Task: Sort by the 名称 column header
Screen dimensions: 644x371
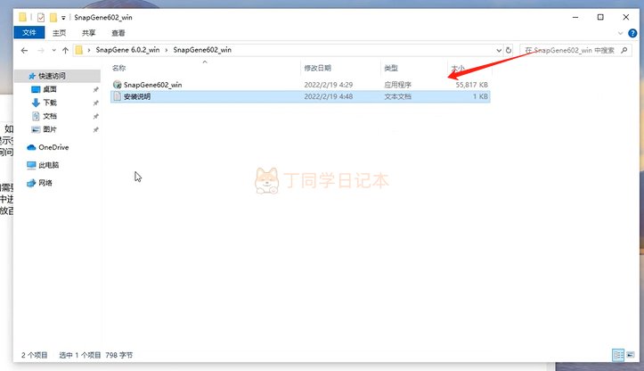Action: 118,68
